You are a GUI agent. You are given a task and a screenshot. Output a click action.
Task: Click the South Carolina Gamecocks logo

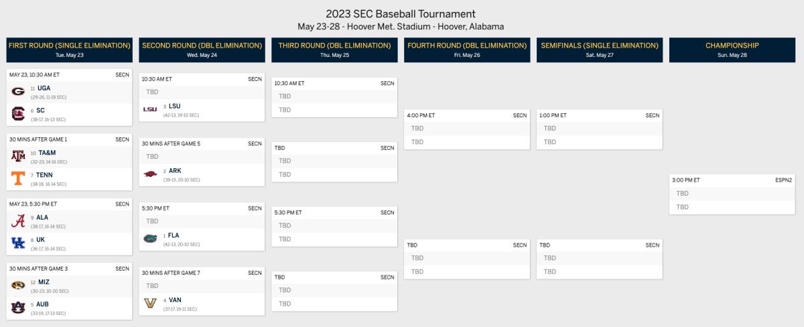click(18, 114)
